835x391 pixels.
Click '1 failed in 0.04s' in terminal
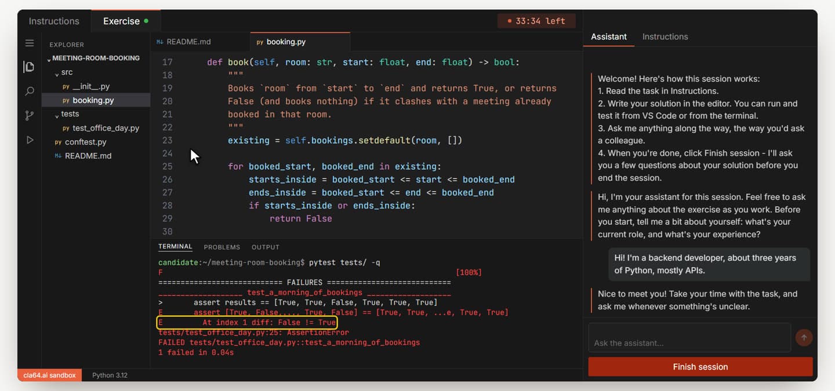pyautogui.click(x=196, y=352)
